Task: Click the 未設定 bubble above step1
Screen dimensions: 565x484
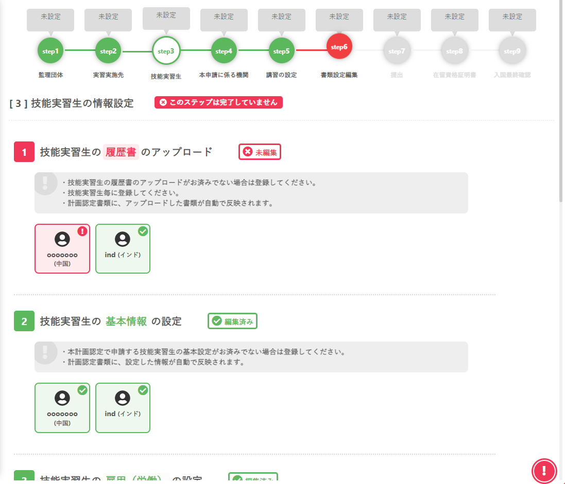Action: pyautogui.click(x=50, y=18)
